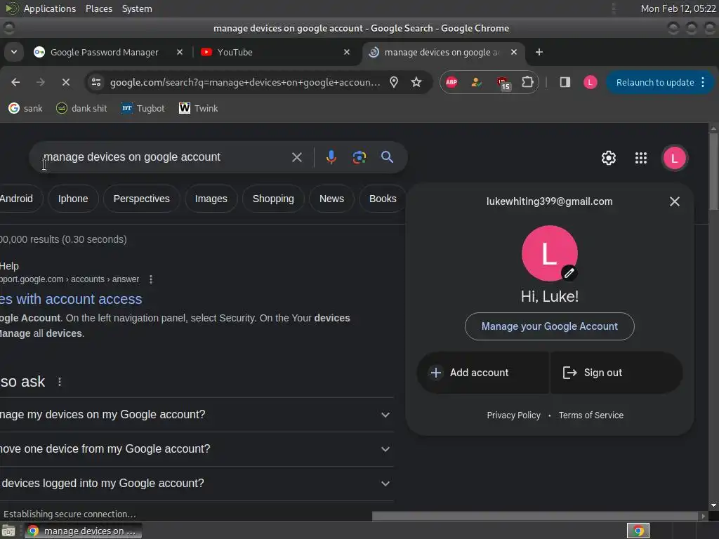Close the Google account popup

[674, 201]
